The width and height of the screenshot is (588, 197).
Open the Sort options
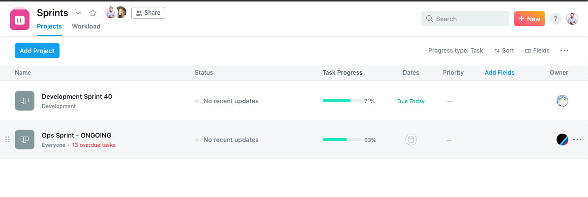point(504,51)
